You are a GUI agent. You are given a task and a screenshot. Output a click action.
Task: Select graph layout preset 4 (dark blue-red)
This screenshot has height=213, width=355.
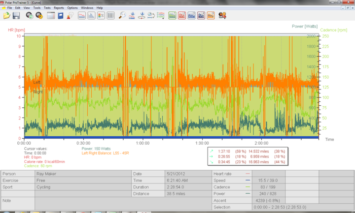tap(201, 16)
